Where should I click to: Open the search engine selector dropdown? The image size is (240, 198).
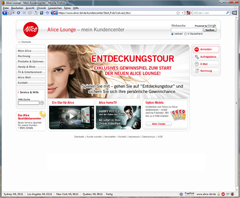point(189,13)
